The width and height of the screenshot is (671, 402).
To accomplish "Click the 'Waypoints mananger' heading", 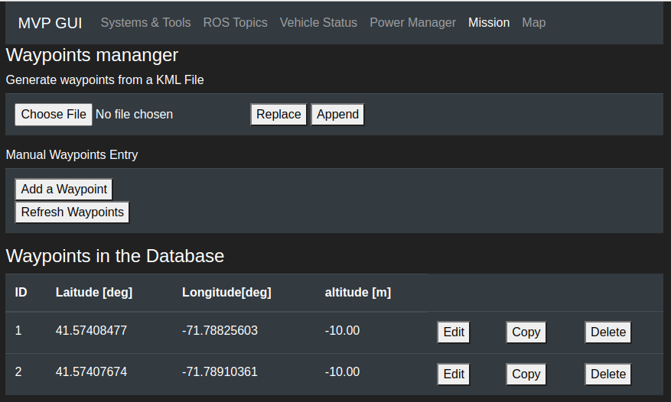I will point(92,56).
